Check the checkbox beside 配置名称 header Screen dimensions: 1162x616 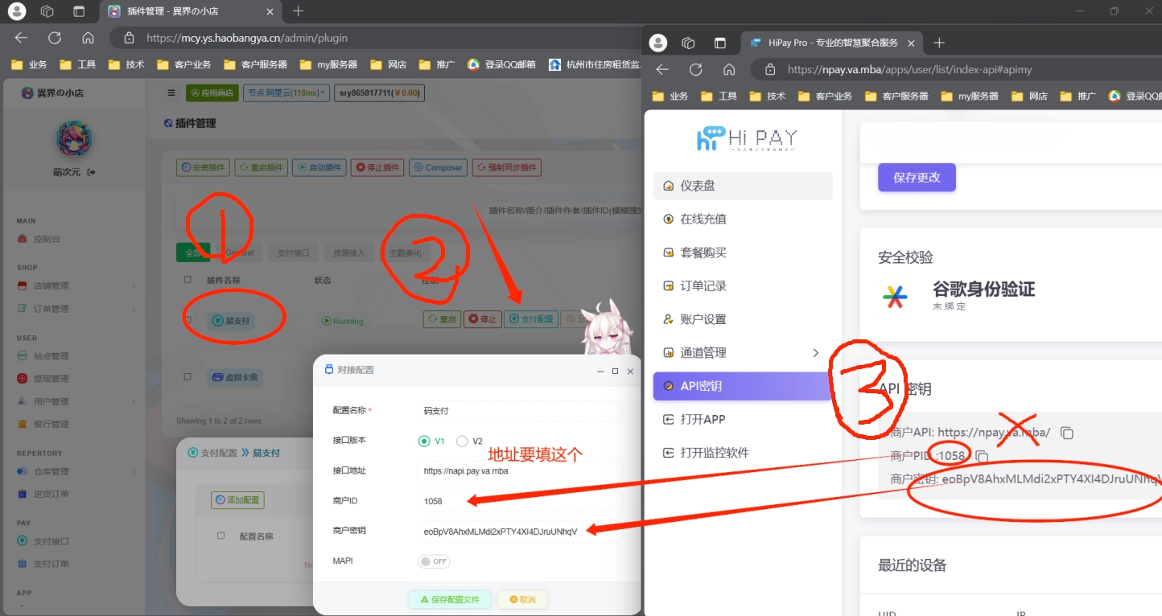pos(221,536)
